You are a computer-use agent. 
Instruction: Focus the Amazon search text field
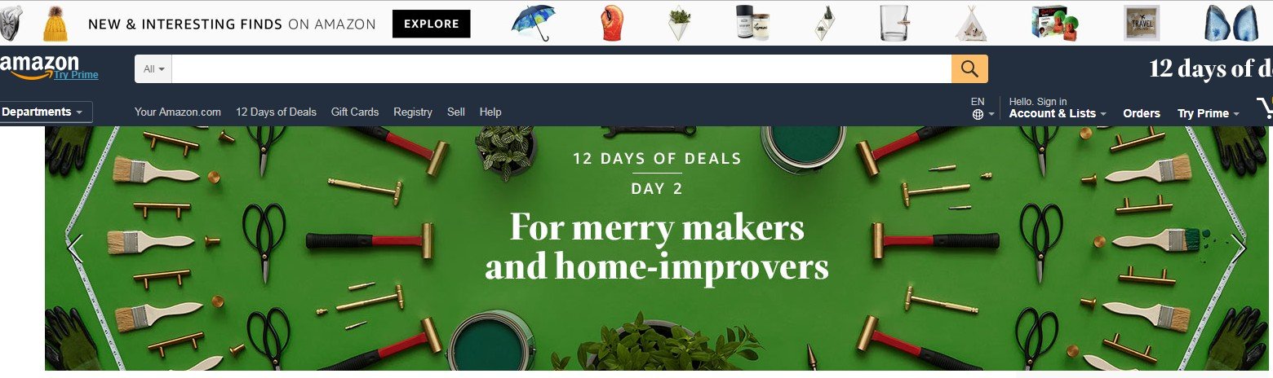[561, 69]
